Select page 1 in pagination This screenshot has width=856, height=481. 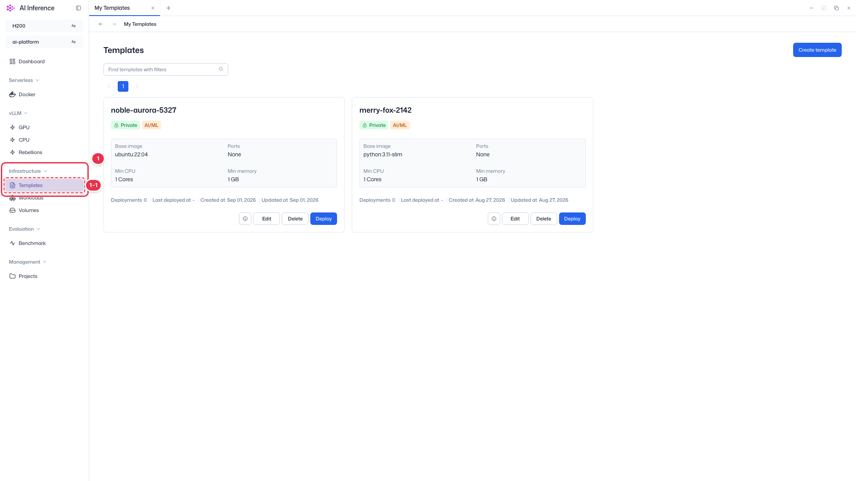[x=123, y=86]
